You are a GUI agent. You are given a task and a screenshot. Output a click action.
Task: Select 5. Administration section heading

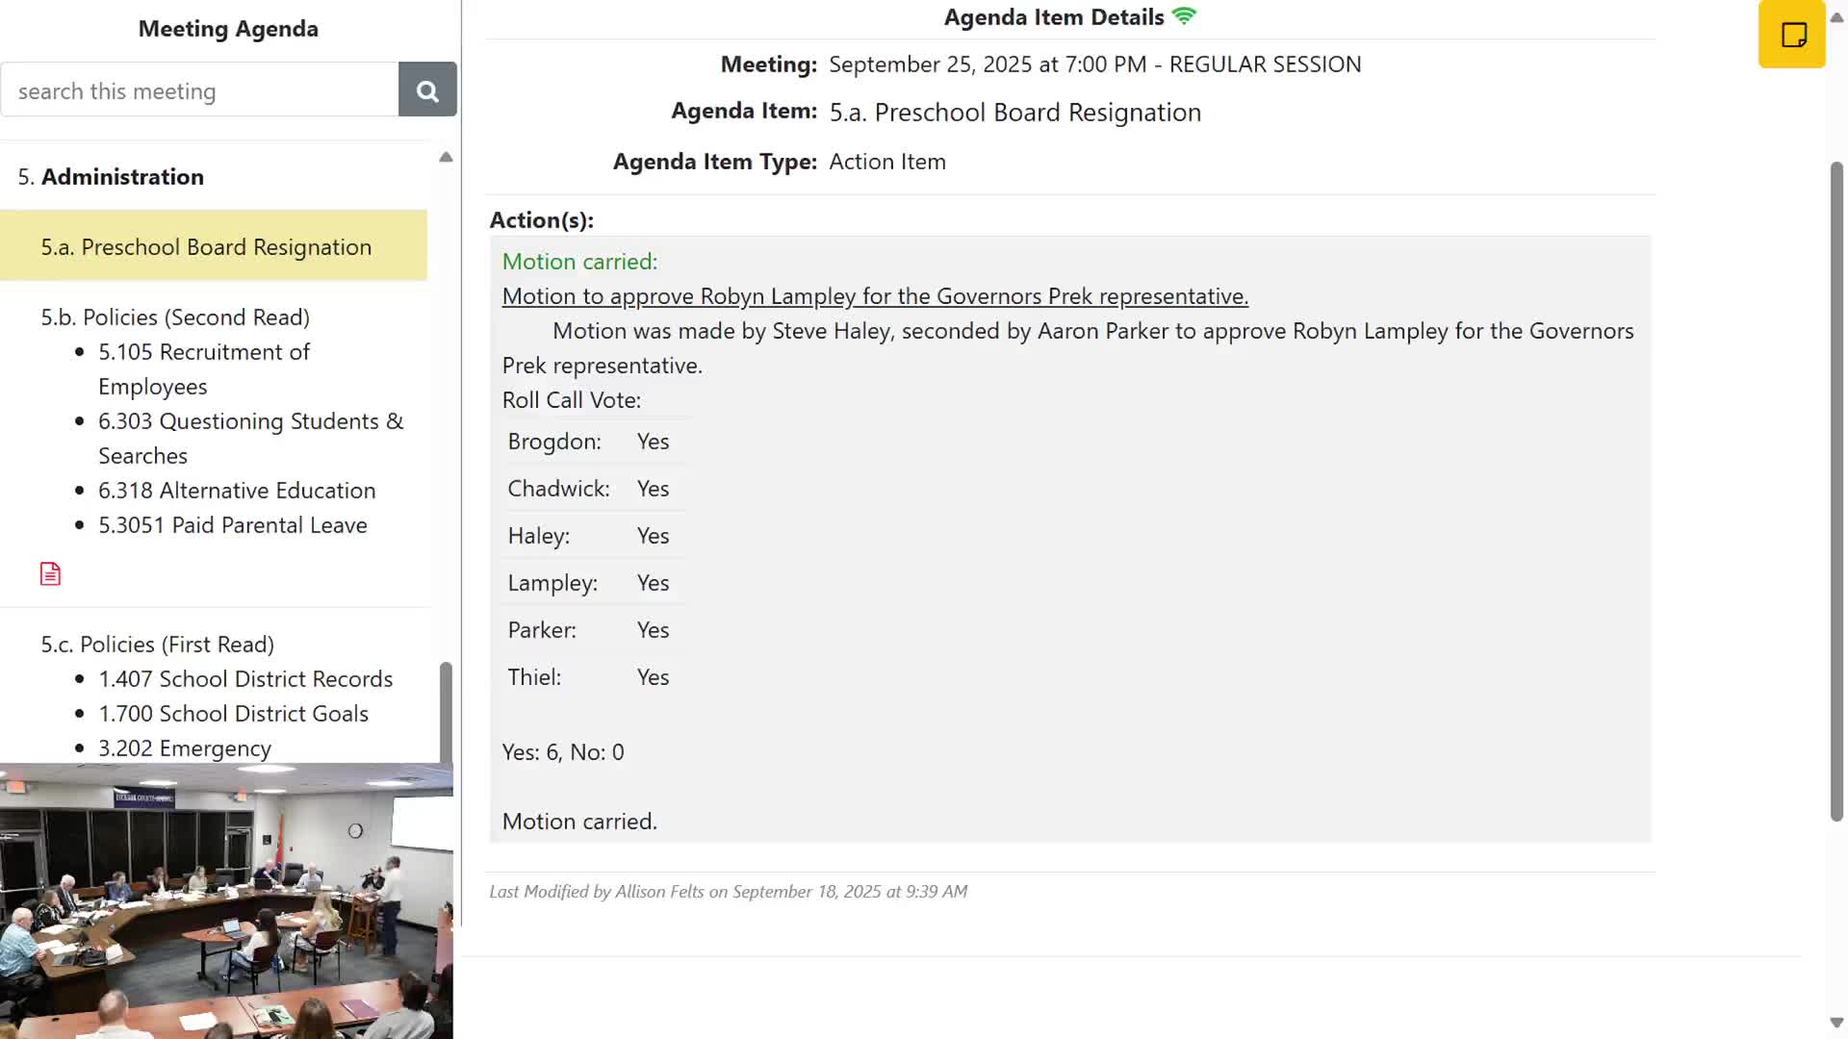click(111, 177)
